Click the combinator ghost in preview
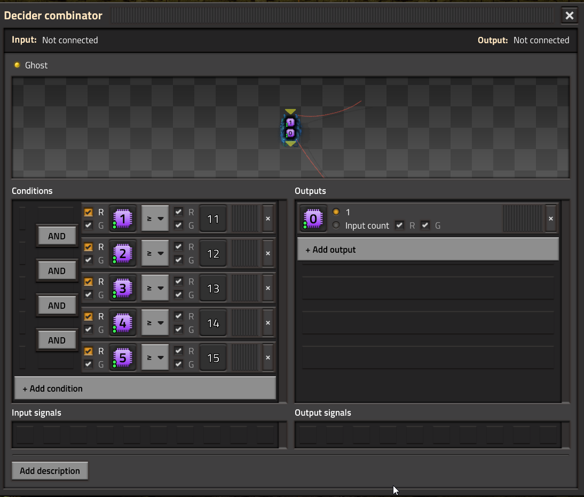The image size is (584, 497). [x=290, y=128]
